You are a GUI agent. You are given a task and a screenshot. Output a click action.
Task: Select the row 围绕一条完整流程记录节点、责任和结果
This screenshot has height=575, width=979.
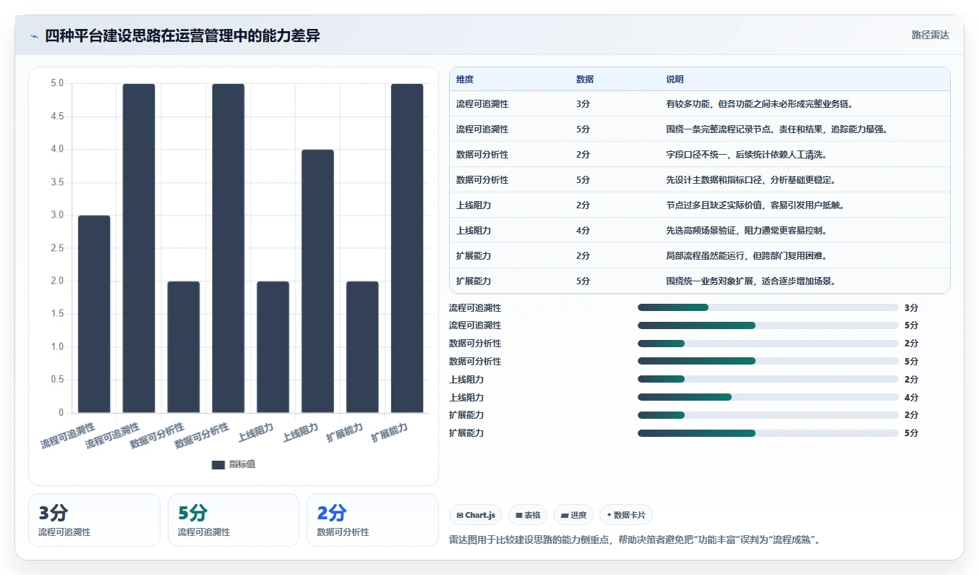click(x=699, y=129)
